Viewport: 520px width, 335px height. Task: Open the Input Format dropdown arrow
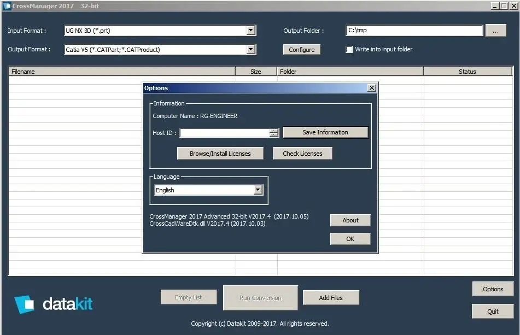(x=251, y=31)
